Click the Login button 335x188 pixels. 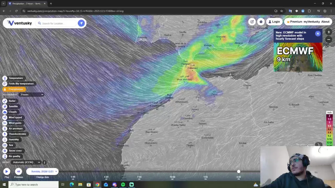tap(274, 22)
